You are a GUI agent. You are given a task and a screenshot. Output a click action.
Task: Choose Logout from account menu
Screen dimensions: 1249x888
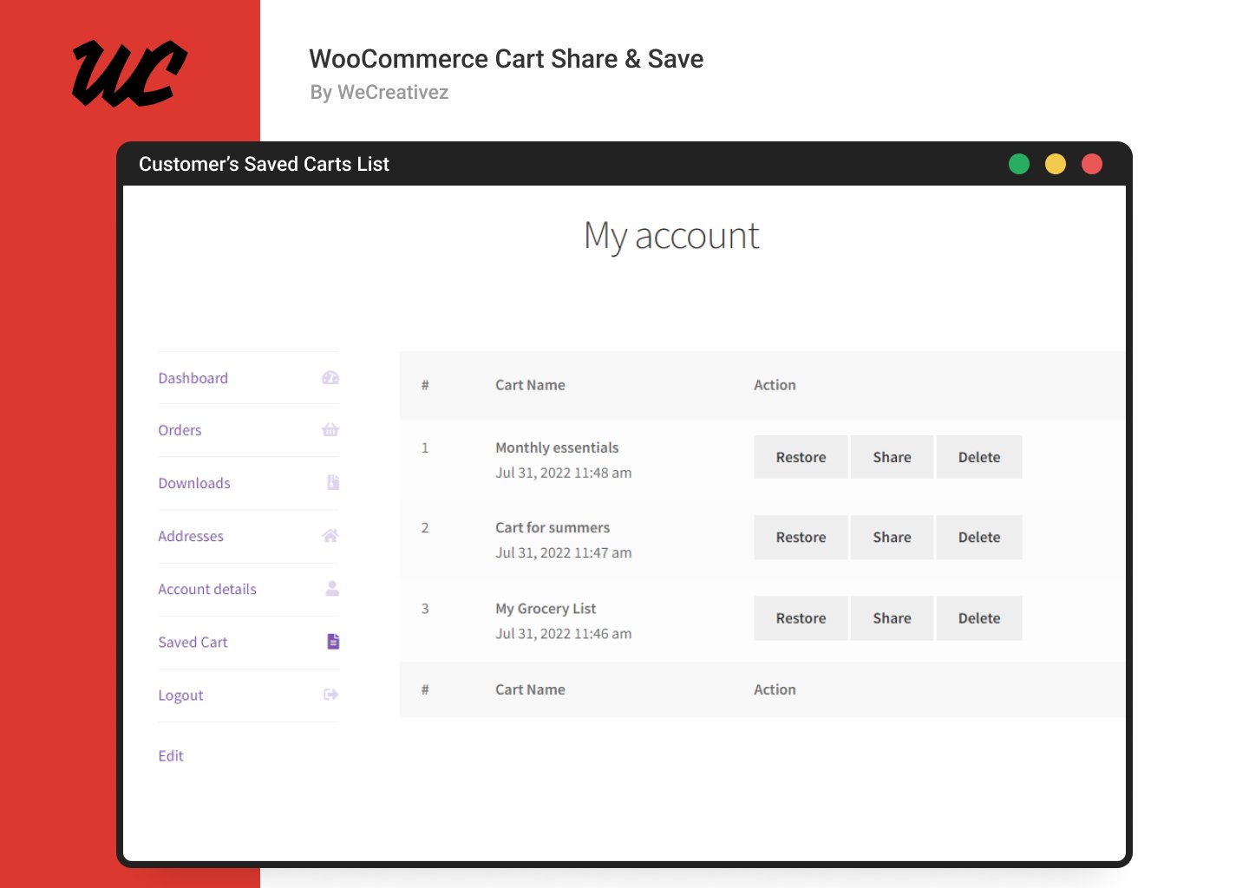point(180,695)
